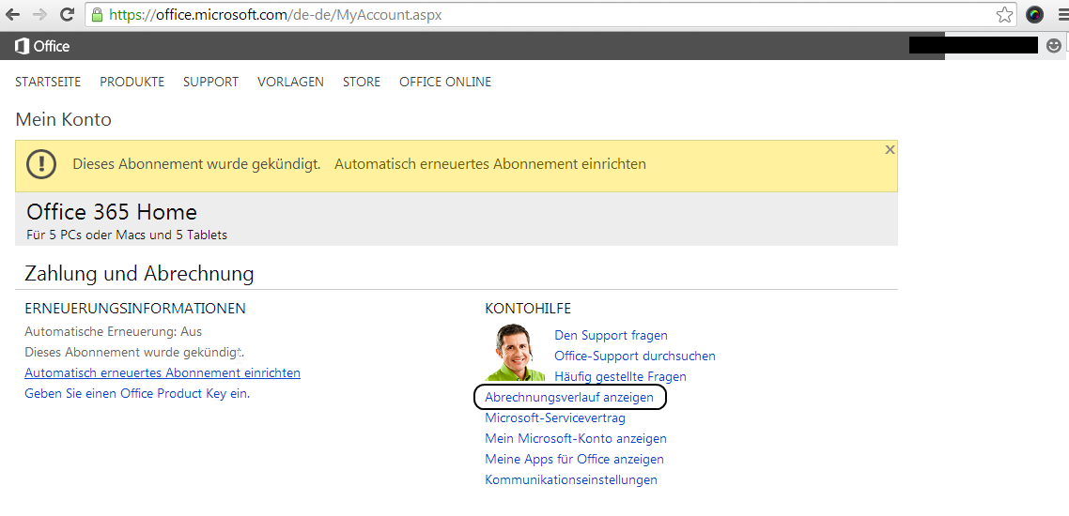Click banner link Automatisch erneuertes Abonnement einrichten

coord(490,164)
